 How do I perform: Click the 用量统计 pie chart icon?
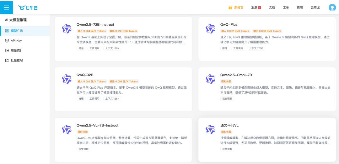7,51
